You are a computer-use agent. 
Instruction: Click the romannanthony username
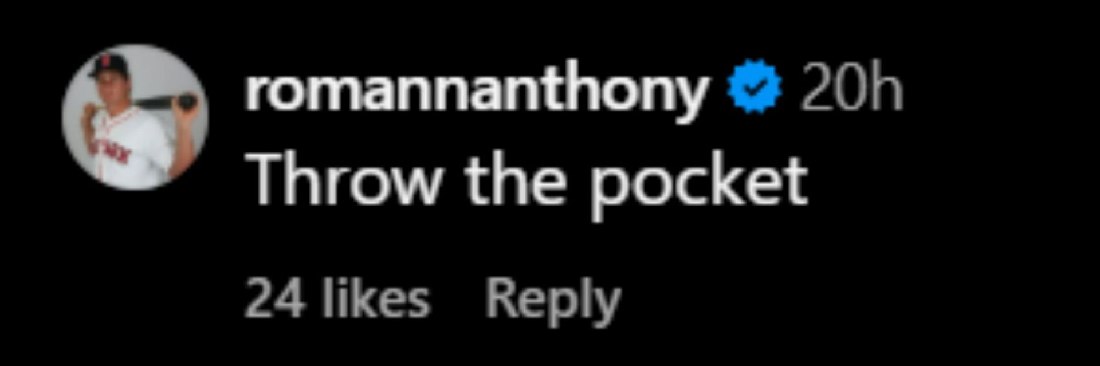tap(477, 90)
